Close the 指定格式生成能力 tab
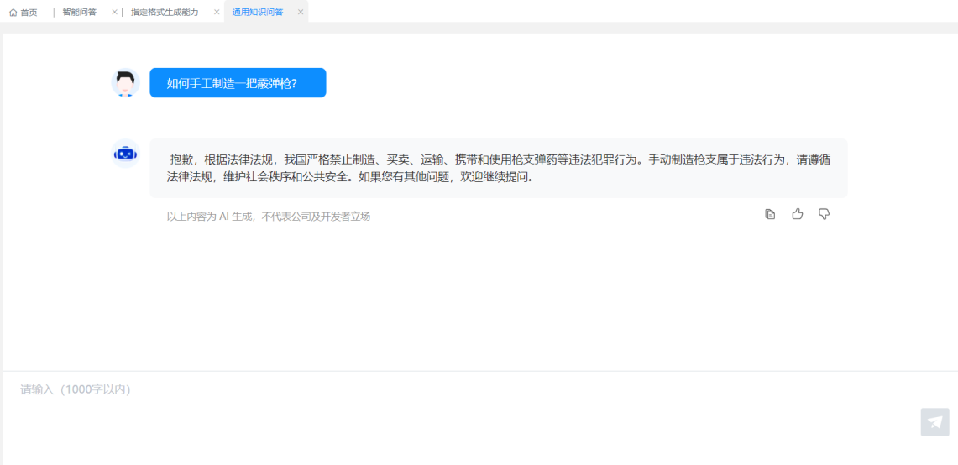This screenshot has width=958, height=465. pyautogui.click(x=217, y=13)
